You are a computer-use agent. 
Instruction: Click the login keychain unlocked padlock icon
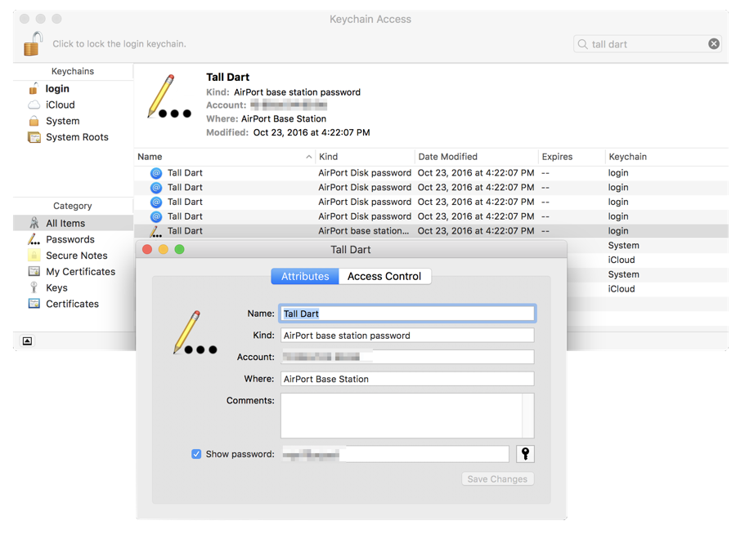pyautogui.click(x=34, y=88)
